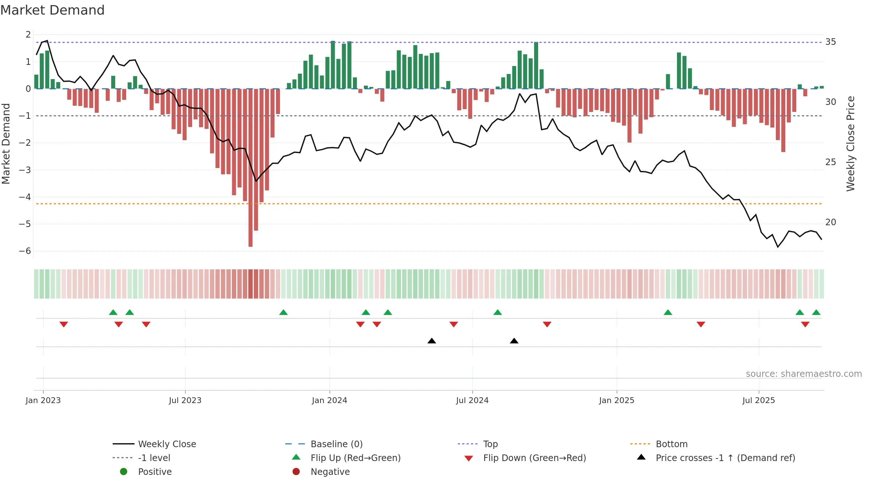The image size is (875, 492).
Task: Click the vertical Market Demand axis title
Action: pos(6,144)
